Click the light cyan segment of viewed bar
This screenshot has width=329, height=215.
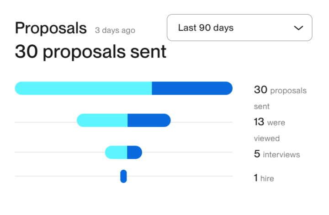(x=102, y=120)
